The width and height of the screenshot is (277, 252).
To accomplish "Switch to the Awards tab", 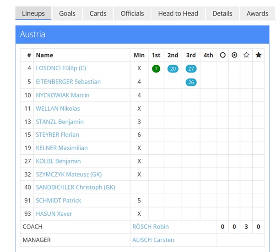I will 257,13.
